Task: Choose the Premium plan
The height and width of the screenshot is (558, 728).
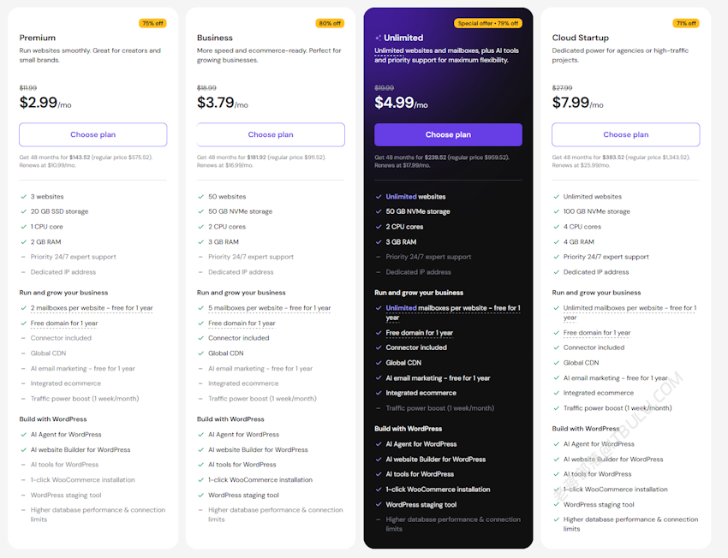Action: [92, 134]
